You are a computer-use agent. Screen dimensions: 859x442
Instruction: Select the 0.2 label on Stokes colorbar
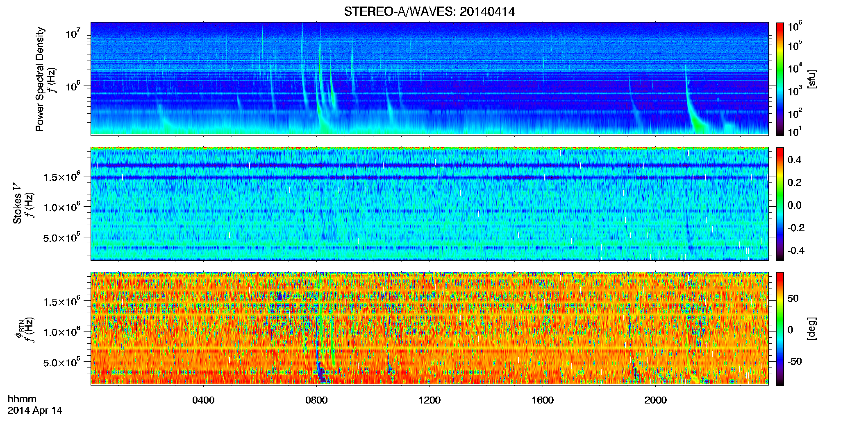(794, 183)
